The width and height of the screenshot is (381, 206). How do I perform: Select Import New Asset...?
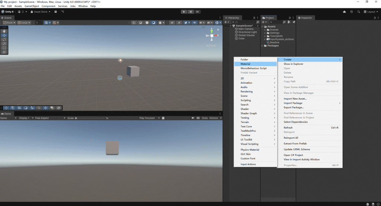(x=310, y=99)
